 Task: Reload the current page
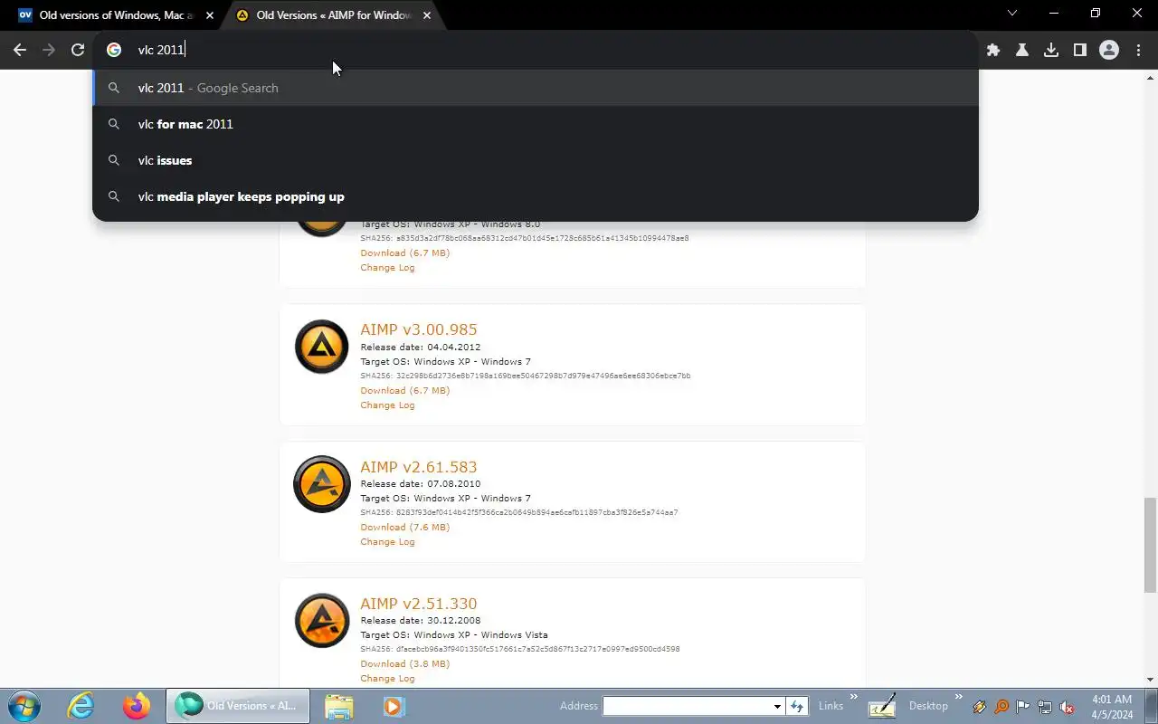[78, 51]
